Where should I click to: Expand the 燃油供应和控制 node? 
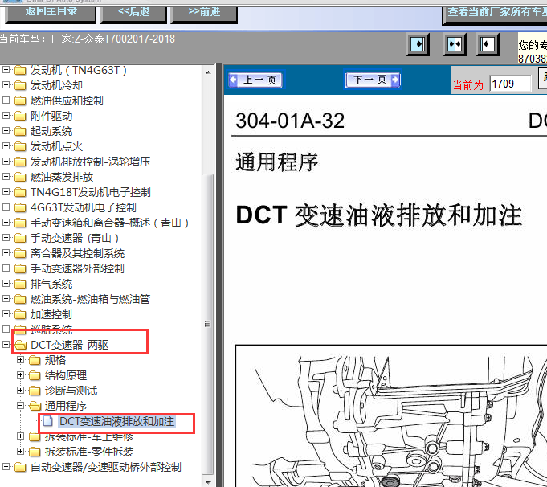6,100
